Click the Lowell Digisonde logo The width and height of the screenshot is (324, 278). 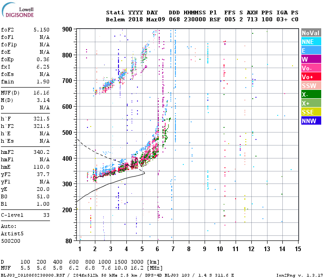(18, 10)
